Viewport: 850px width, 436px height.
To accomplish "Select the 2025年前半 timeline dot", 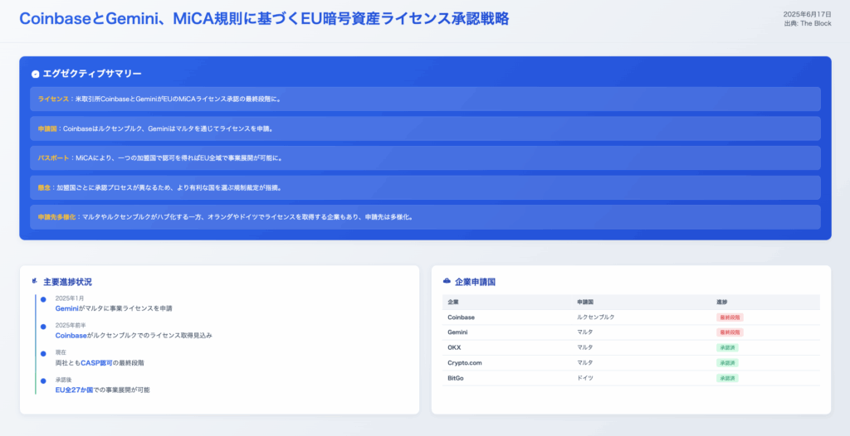I will 43,327.
